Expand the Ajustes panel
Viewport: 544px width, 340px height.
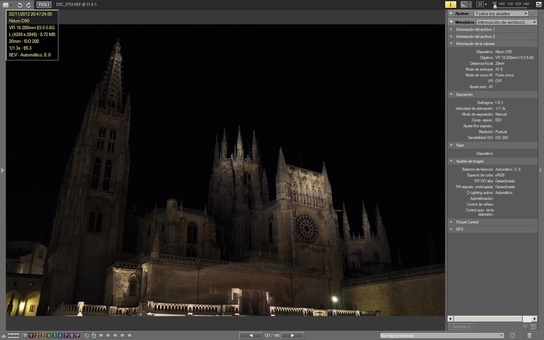(x=451, y=13)
